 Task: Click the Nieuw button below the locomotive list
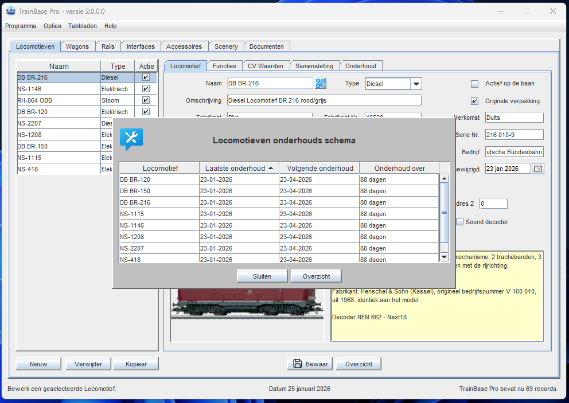(38, 363)
